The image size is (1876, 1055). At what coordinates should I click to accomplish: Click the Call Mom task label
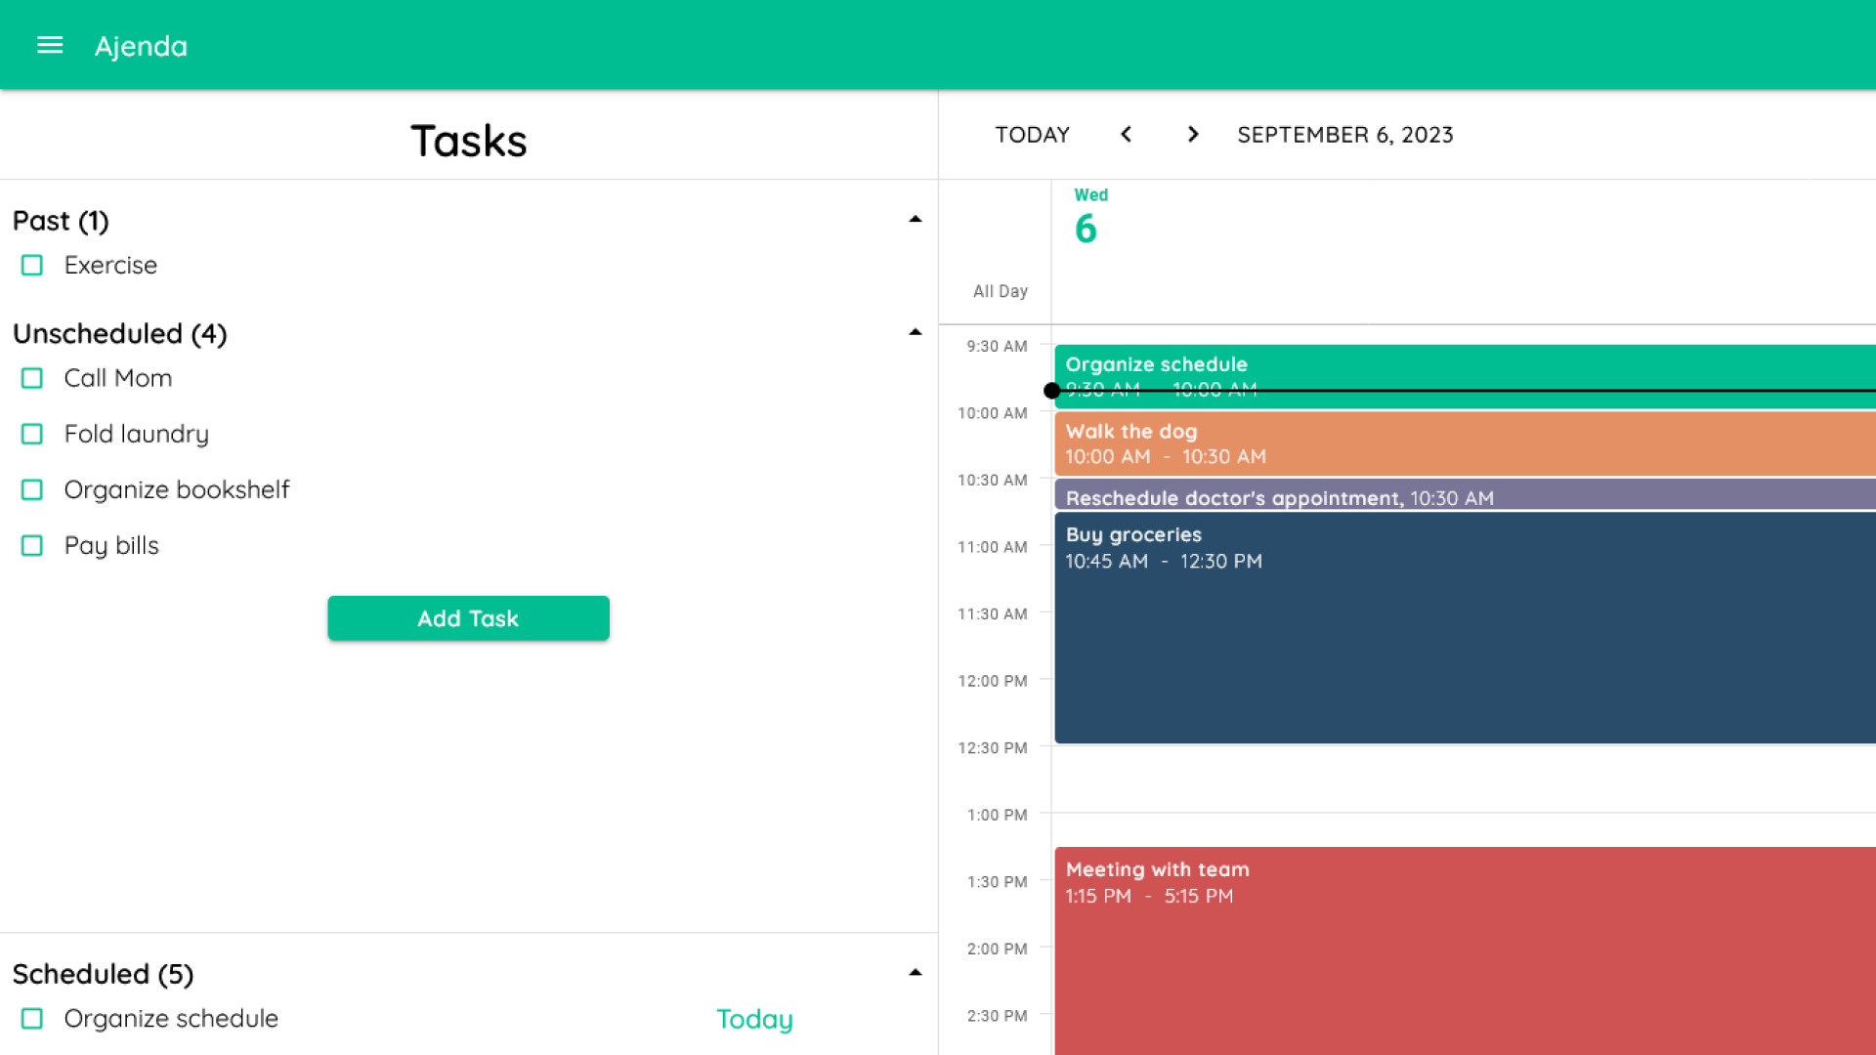click(x=118, y=378)
